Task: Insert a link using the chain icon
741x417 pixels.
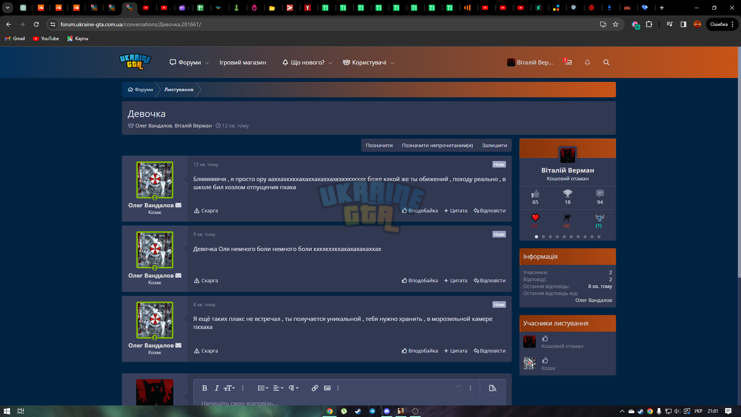Action: (x=315, y=388)
